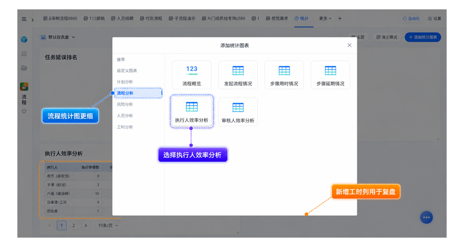This screenshot has width=464, height=247.
Task: Open the hamburger menu icon
Action: [x=24, y=19]
